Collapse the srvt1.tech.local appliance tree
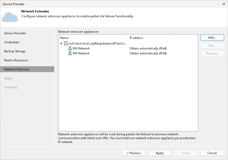 (62, 43)
